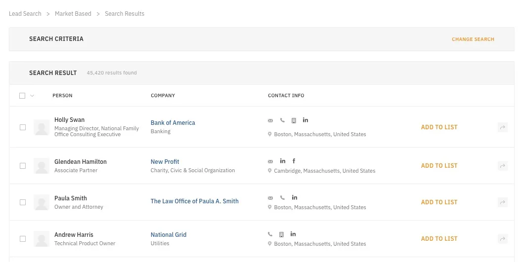Click the name Paula Smith
Image resolution: width=523 pixels, height=262 pixels.
pos(70,198)
